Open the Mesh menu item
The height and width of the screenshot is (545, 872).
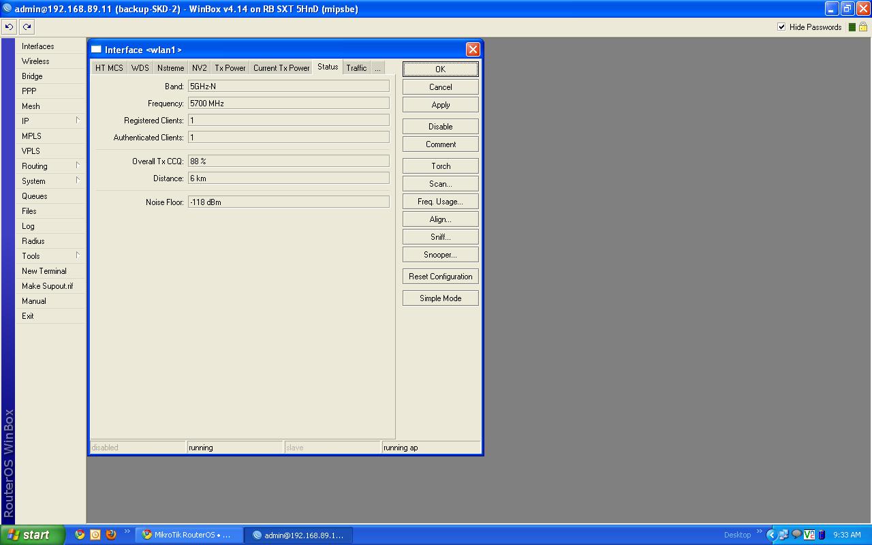[x=50, y=106]
